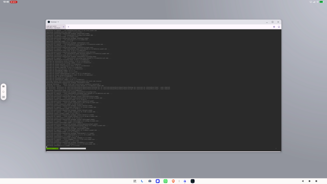327x184 pixels.
Task: Click the middle floating side-panel circle icon
Action: click(x=3, y=92)
